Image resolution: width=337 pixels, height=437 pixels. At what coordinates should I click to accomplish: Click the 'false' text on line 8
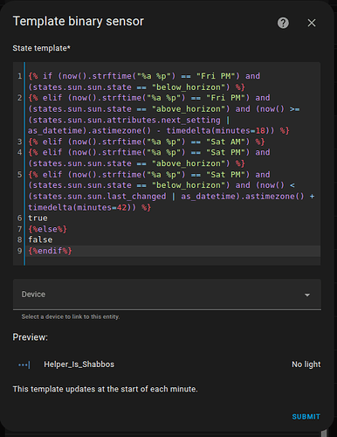click(x=40, y=239)
